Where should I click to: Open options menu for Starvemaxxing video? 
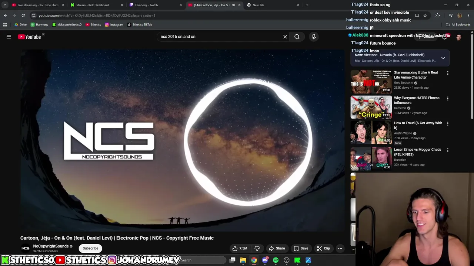[x=448, y=73]
